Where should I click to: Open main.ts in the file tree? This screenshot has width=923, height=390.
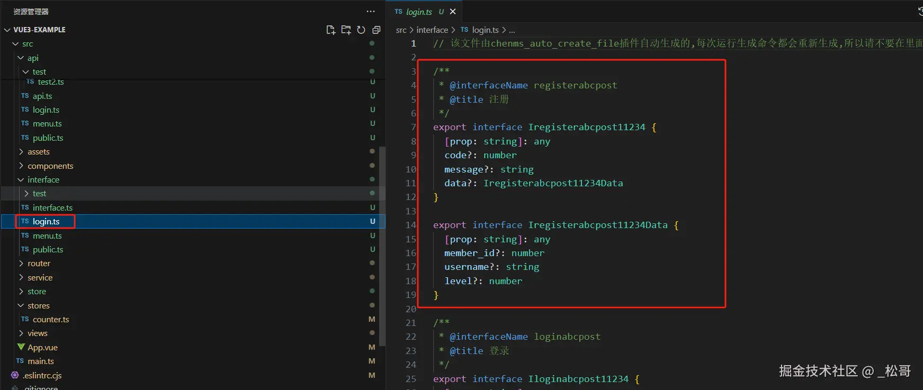[x=41, y=361]
